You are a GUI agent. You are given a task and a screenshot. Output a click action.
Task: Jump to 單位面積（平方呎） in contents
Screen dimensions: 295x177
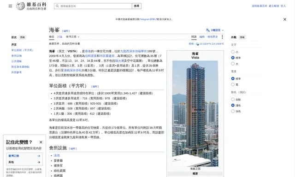click(22, 50)
